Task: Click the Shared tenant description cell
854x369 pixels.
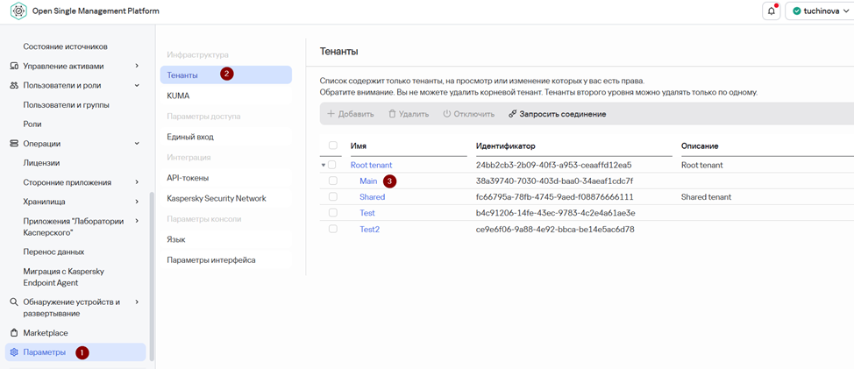Action: click(706, 197)
